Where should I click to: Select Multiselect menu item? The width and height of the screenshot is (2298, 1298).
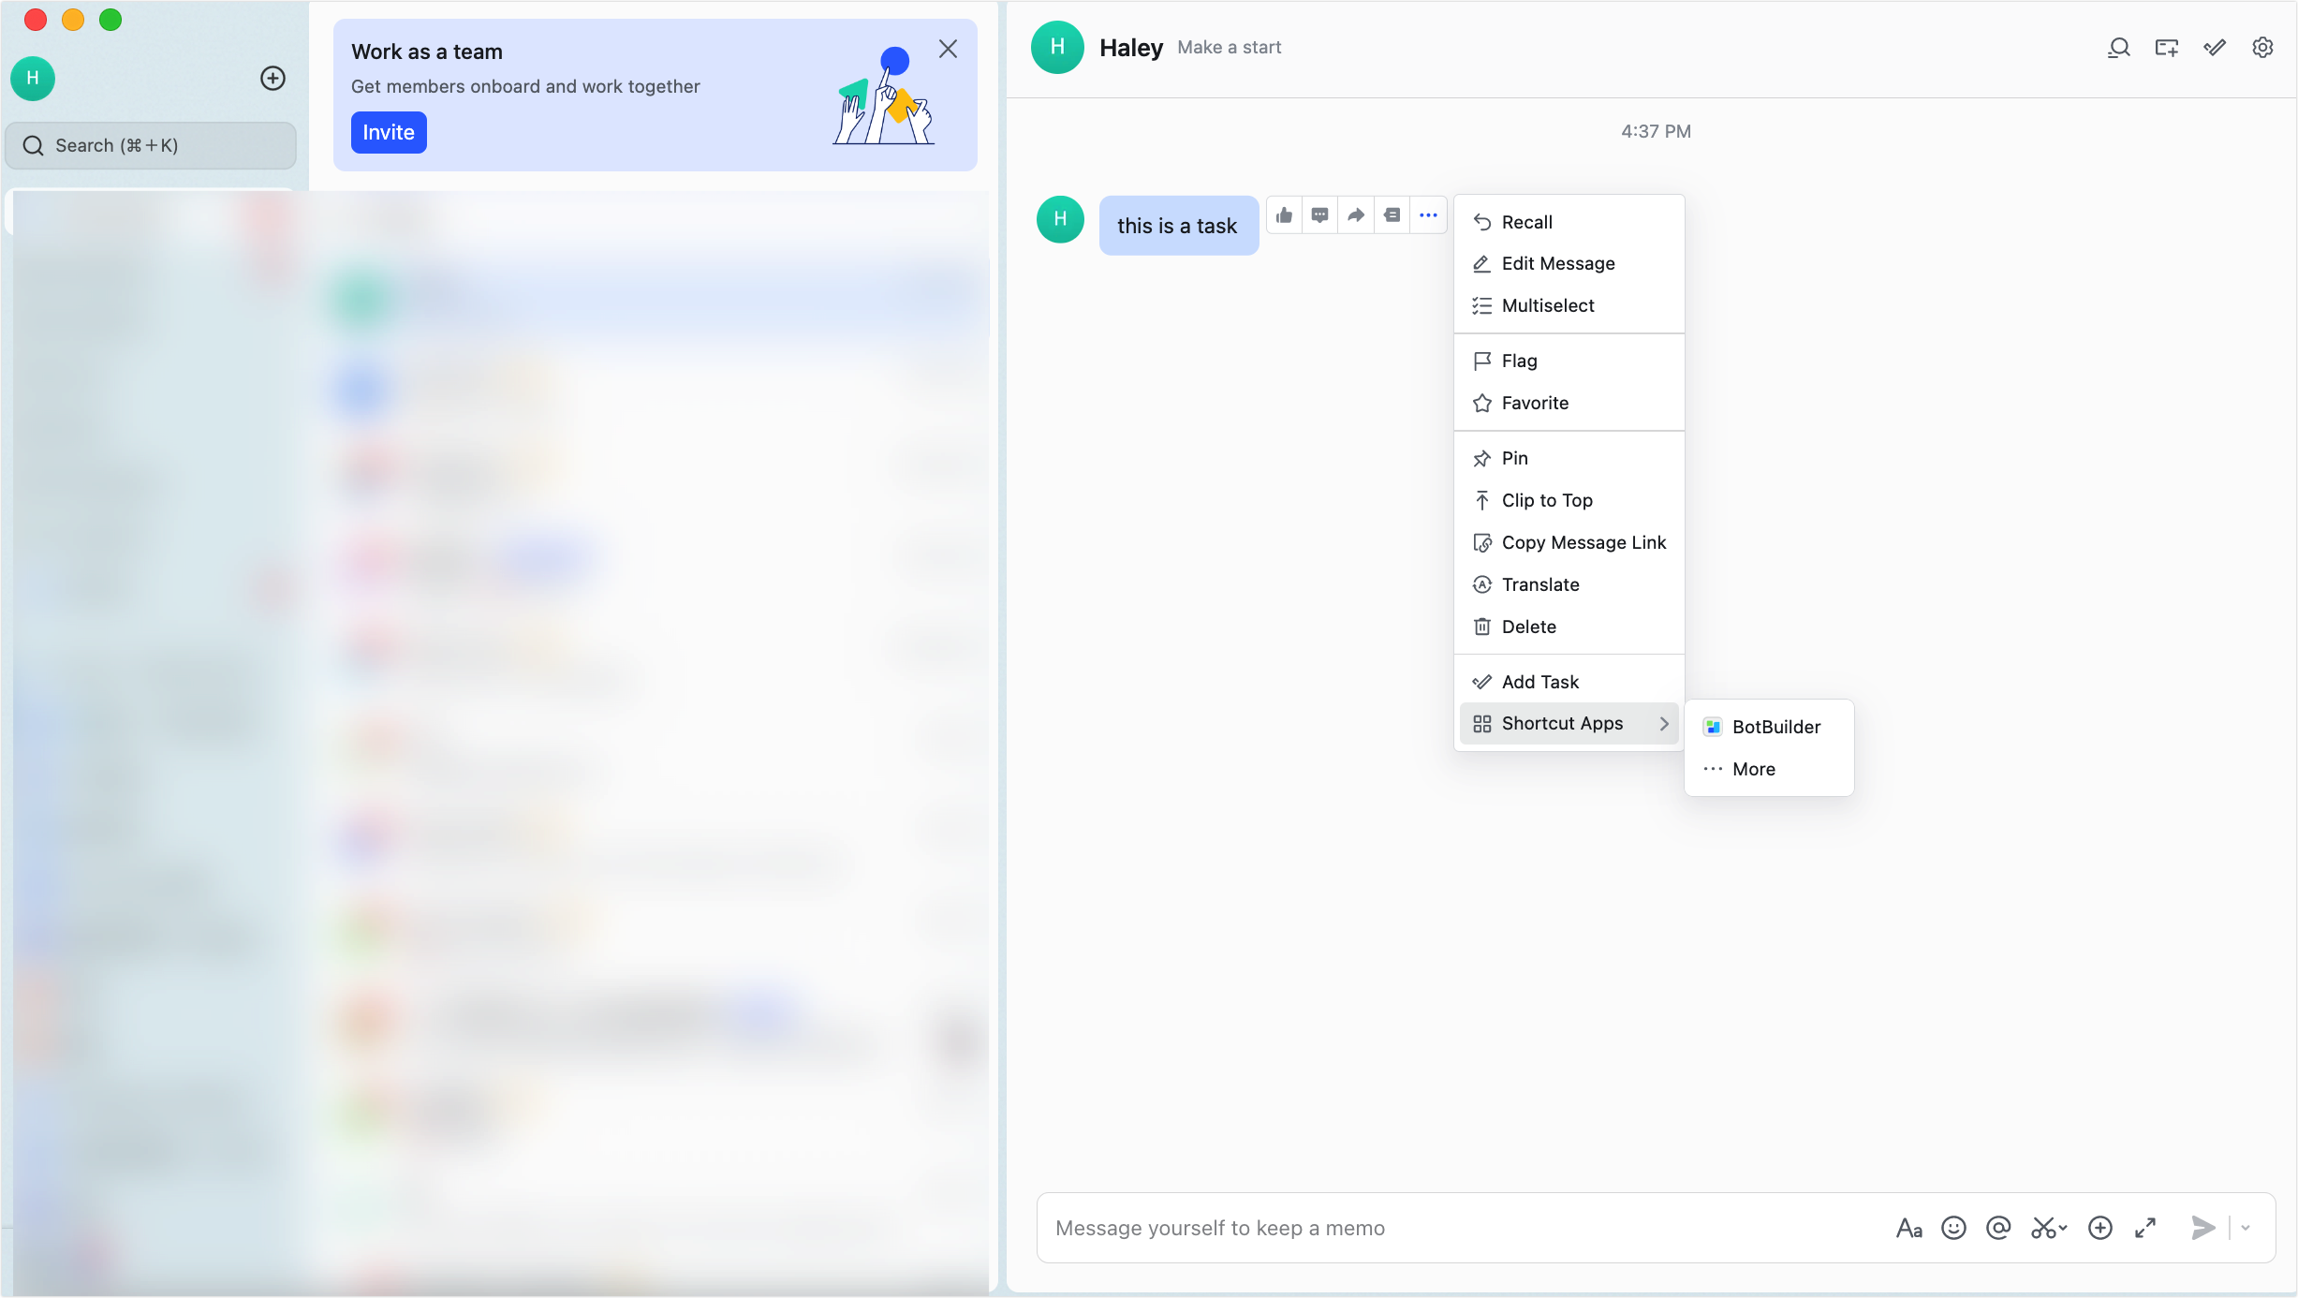tap(1569, 306)
